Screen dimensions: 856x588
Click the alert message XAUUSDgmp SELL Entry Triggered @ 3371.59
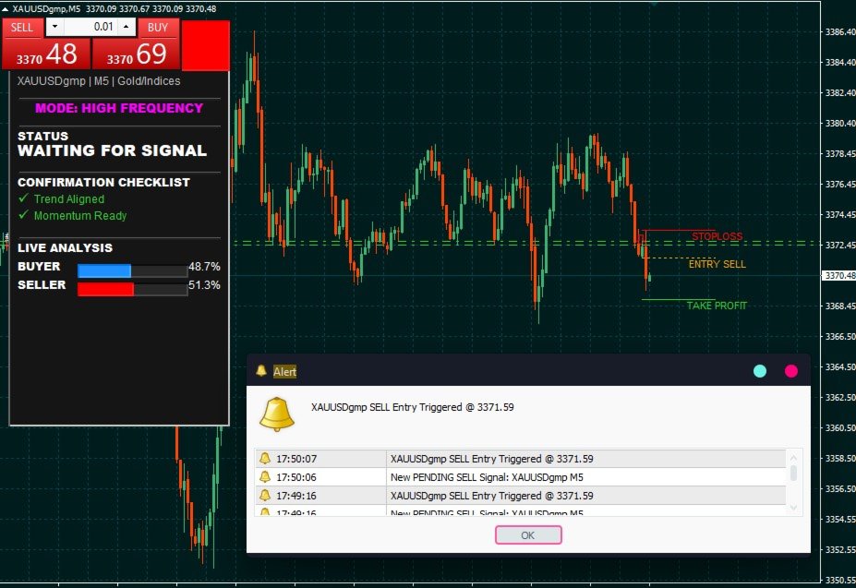tap(412, 407)
